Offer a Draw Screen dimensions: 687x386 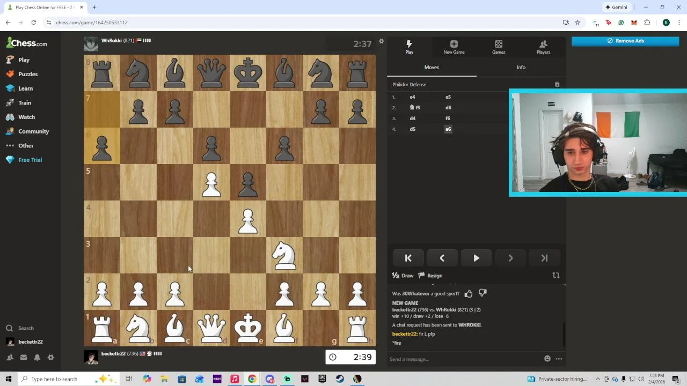403,276
